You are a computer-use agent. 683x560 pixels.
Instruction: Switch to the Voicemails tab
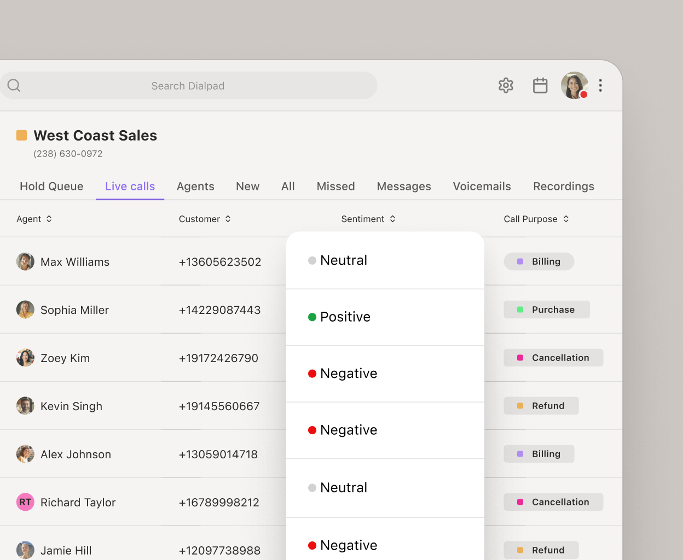pyautogui.click(x=482, y=186)
